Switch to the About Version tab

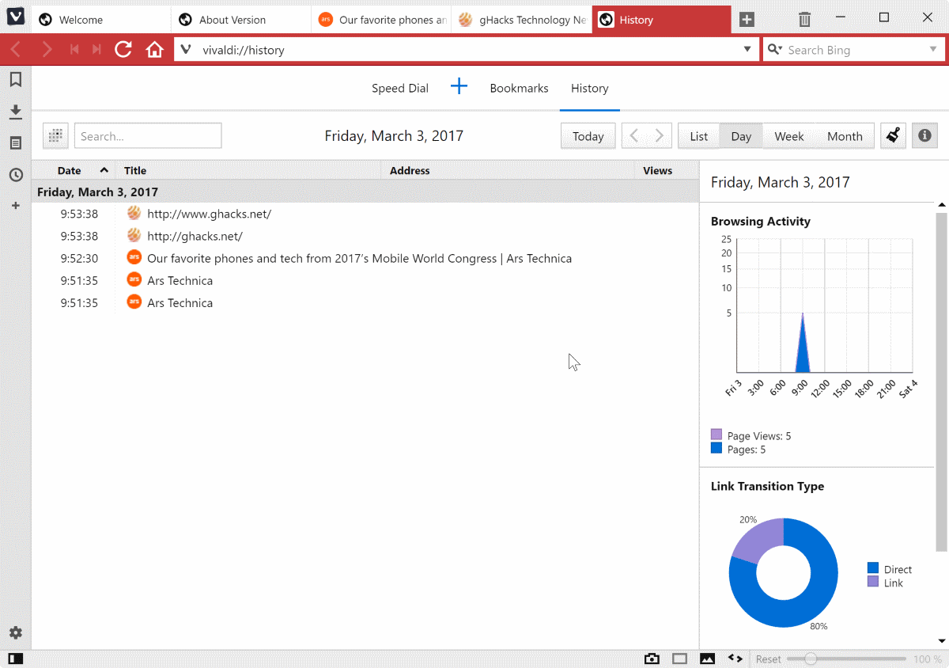241,20
